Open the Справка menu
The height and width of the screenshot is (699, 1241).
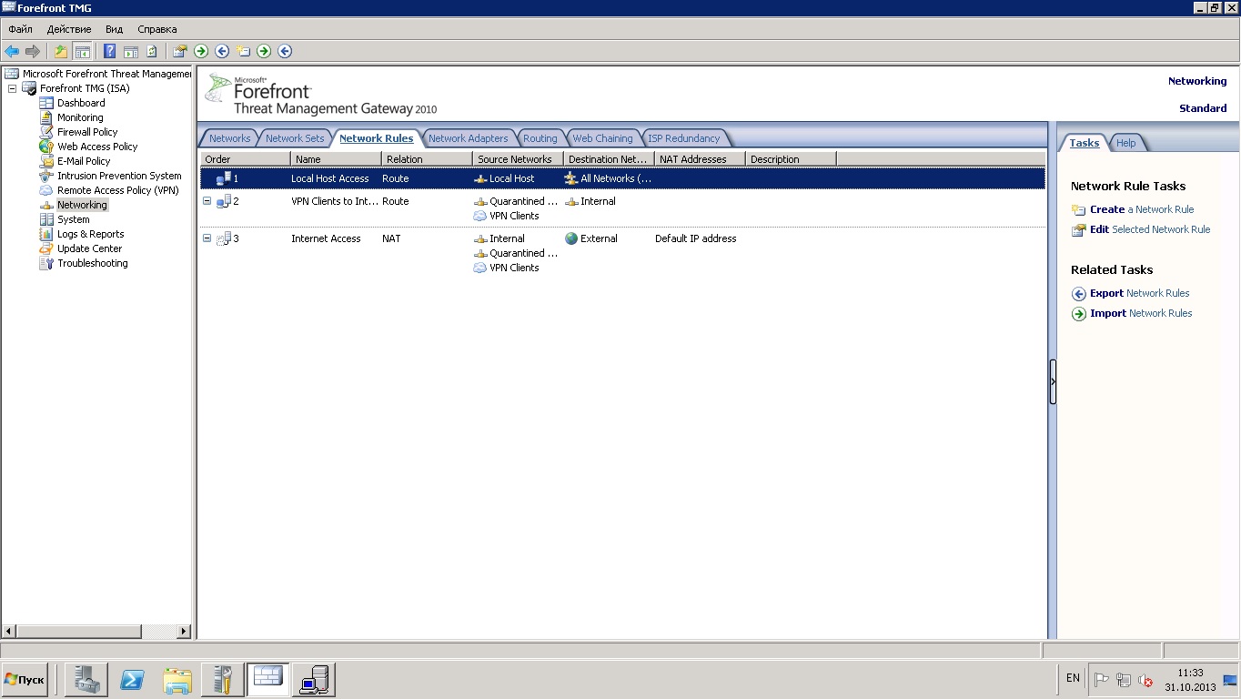[x=157, y=29]
